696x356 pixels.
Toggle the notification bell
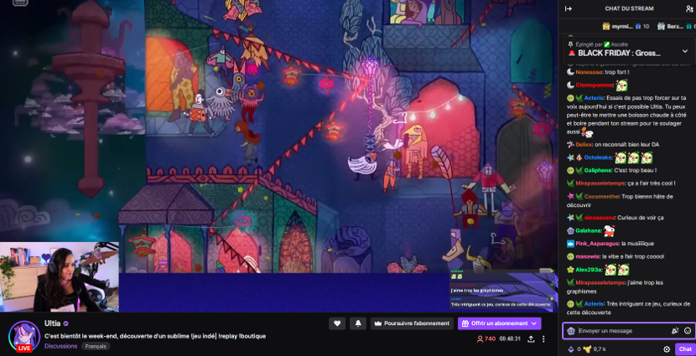[x=358, y=323]
